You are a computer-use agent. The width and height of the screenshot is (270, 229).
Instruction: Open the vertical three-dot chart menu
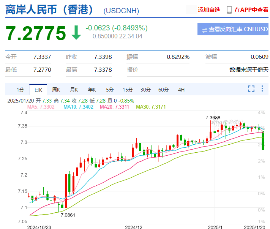262,88
